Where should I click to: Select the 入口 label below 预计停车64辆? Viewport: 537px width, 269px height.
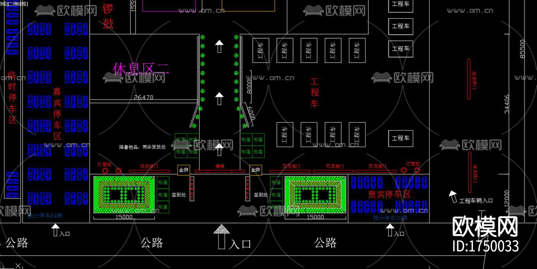64,234
